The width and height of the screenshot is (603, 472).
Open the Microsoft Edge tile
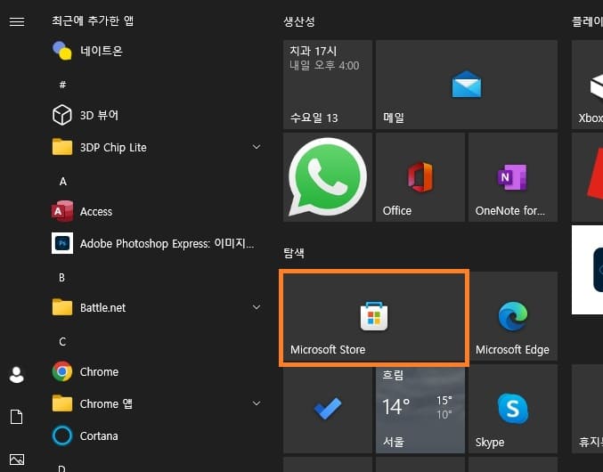click(513, 316)
